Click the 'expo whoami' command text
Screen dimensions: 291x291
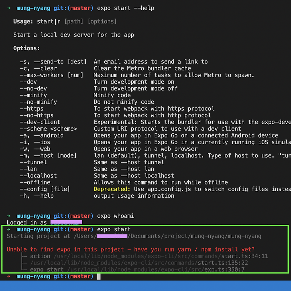(x=115, y=216)
